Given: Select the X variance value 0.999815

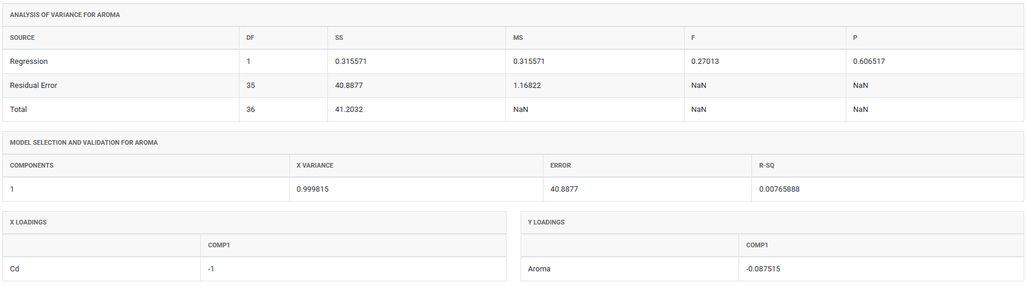Looking at the screenshot, I should [x=312, y=189].
